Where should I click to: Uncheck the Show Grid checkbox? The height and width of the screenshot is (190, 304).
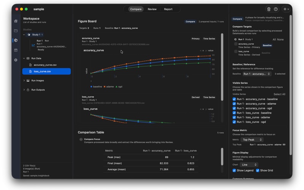point(258,170)
